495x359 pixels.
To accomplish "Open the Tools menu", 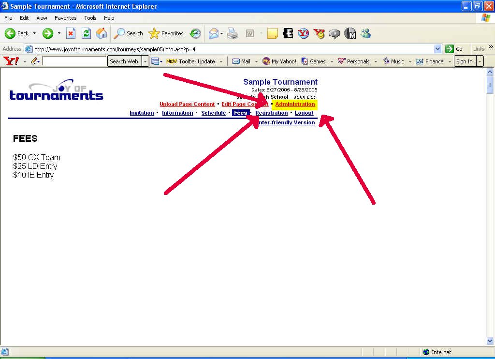I will (90, 18).
